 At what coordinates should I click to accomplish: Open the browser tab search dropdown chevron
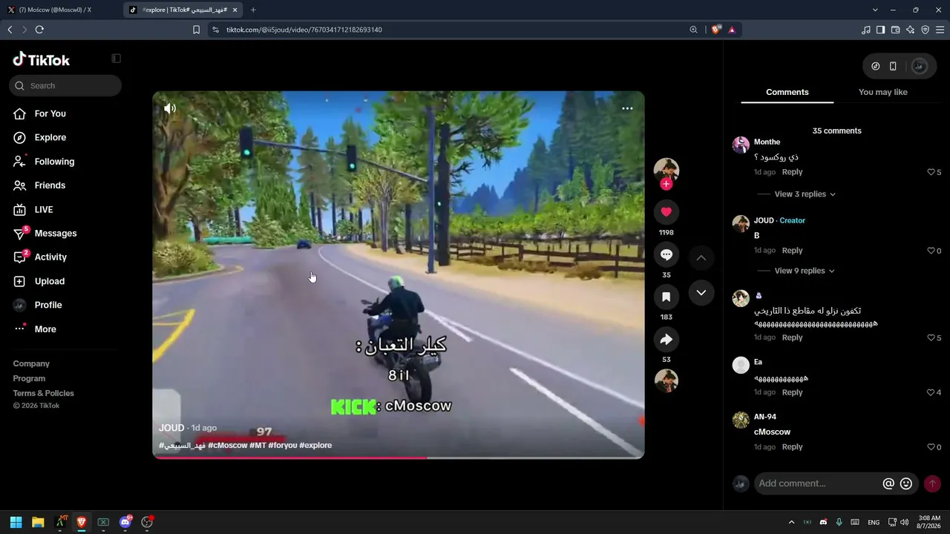click(875, 10)
